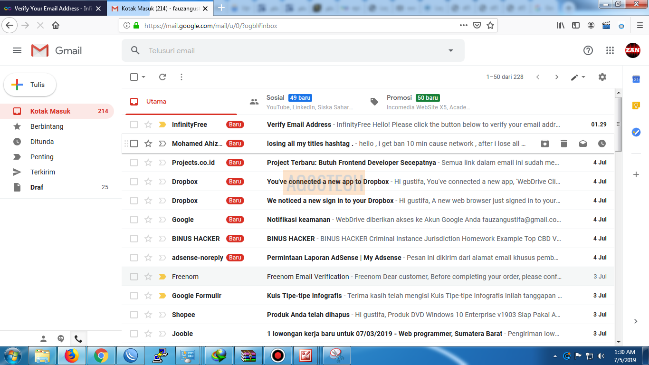Open Hangouts conversations icon
The width and height of the screenshot is (649, 365).
(61, 339)
